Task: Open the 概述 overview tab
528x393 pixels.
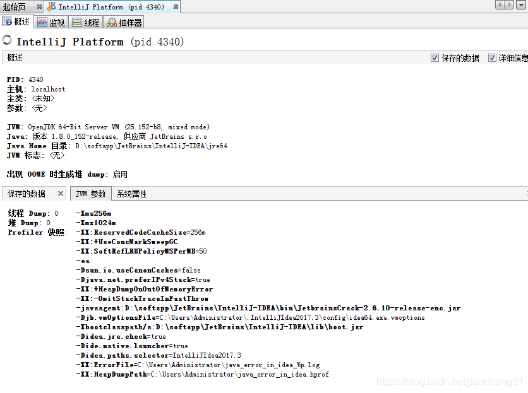Action: click(x=16, y=21)
